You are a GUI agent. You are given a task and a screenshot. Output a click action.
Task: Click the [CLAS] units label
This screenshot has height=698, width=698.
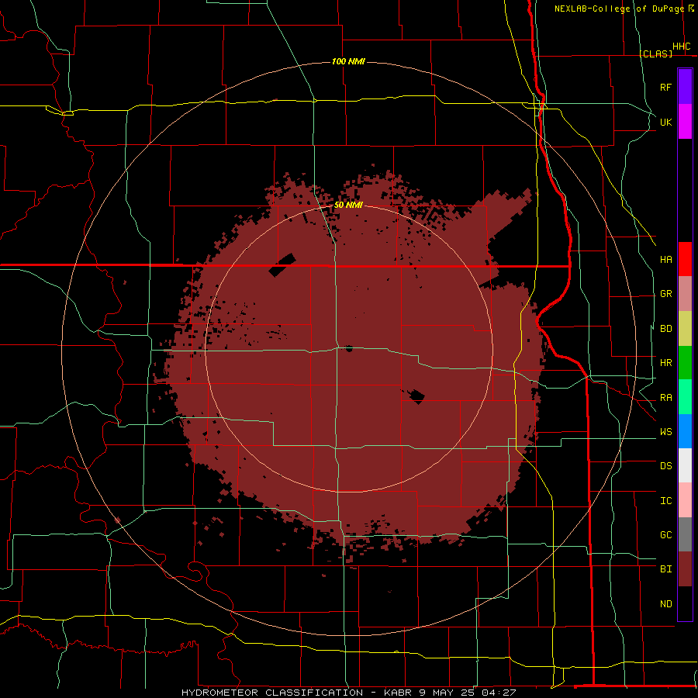tap(655, 54)
